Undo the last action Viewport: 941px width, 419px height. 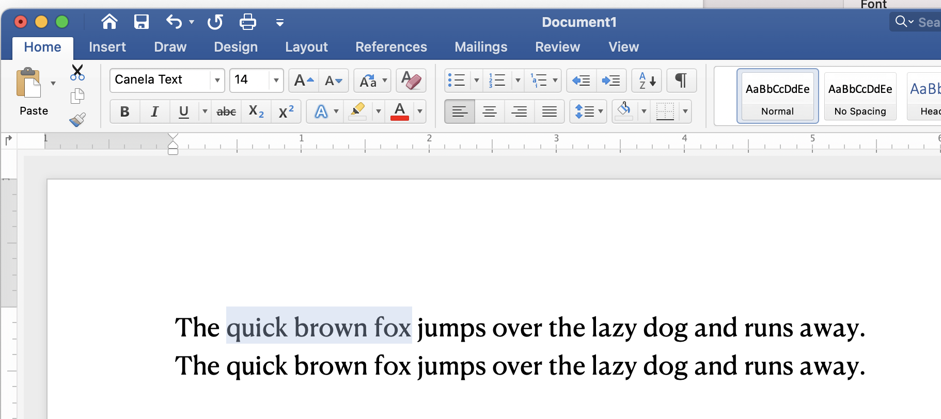[x=174, y=22]
